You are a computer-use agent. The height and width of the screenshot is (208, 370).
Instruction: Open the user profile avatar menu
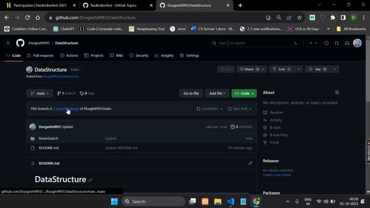click(x=357, y=43)
